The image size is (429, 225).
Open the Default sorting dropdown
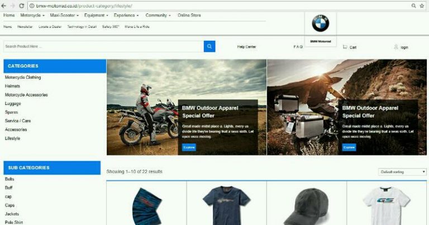pyautogui.click(x=402, y=171)
